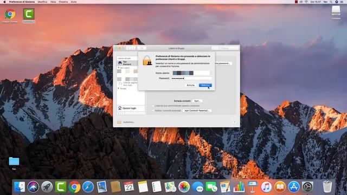Image resolution: width=347 pixels, height=195 pixels.
Task: Click the clock showing 16:37
Action: pos(316,2)
